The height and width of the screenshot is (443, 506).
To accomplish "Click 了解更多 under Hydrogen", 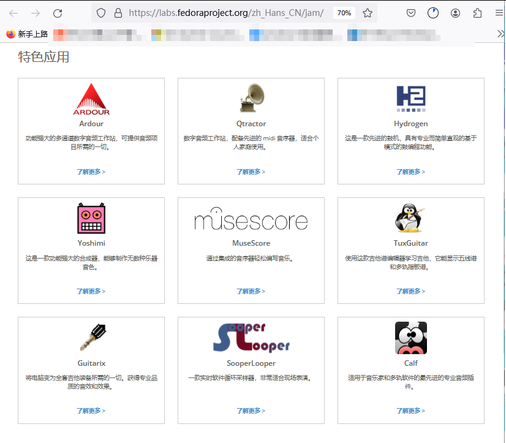I will click(x=410, y=172).
